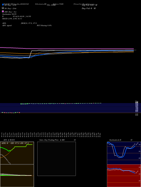
Task: Click the green +DY line in ADX panel
Action: point(20,147)
